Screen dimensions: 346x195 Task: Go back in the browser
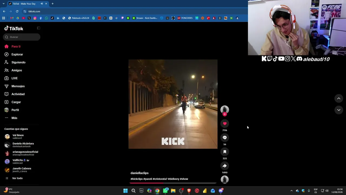4,11
